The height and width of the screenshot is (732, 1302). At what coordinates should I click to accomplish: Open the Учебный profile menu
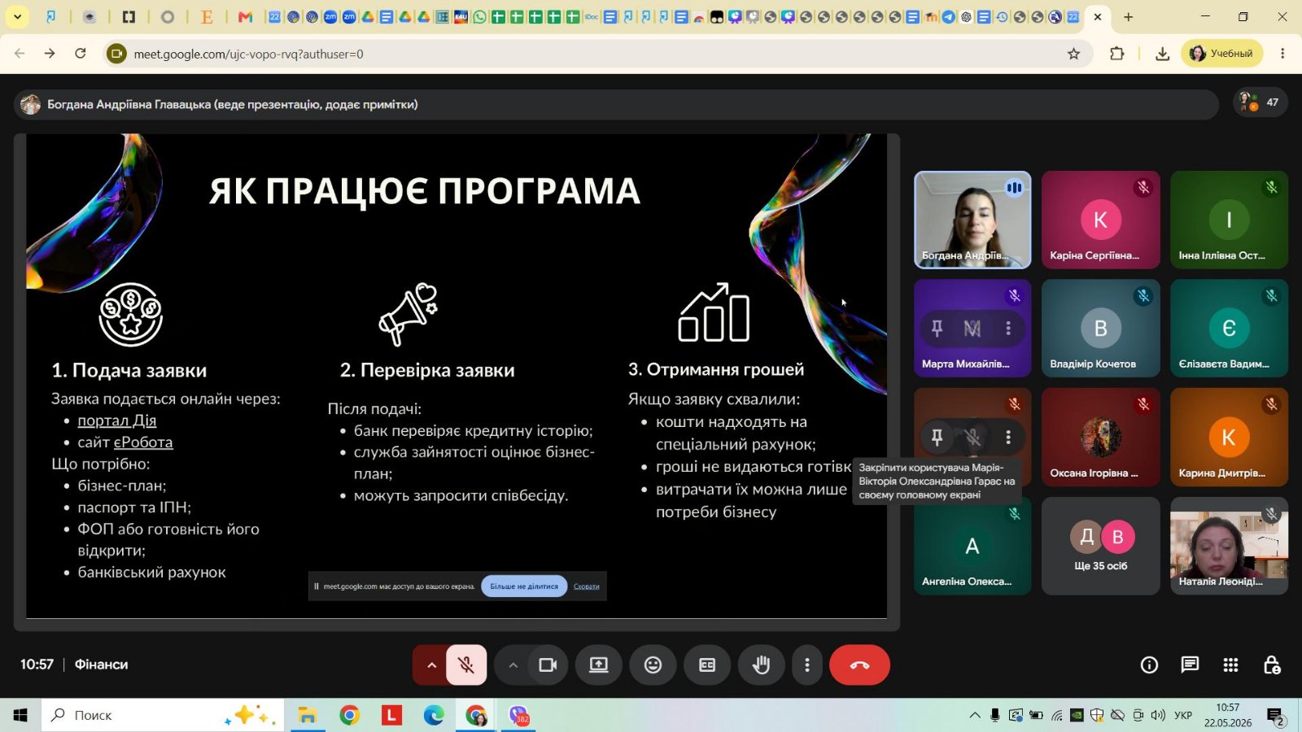(1221, 54)
